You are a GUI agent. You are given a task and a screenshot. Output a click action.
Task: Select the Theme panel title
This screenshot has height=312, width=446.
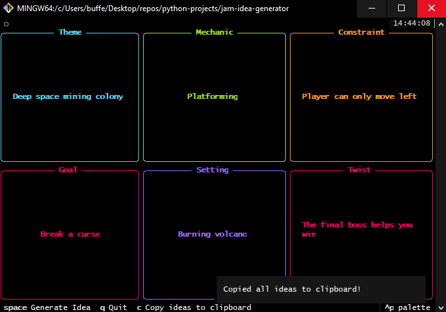point(70,32)
